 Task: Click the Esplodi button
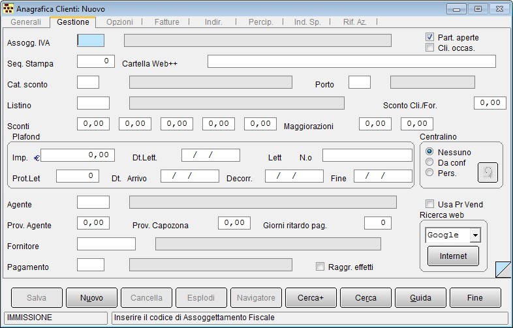[201, 297]
